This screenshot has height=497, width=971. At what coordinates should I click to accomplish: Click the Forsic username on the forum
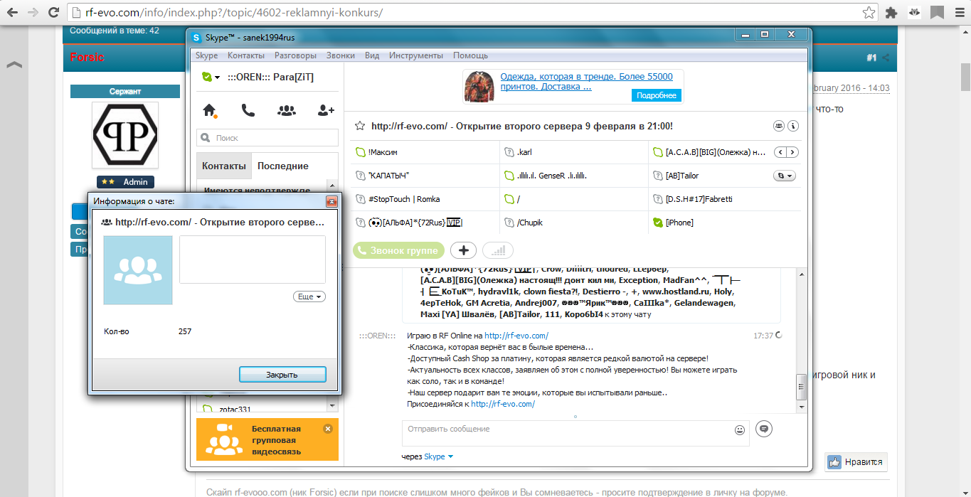(87, 57)
